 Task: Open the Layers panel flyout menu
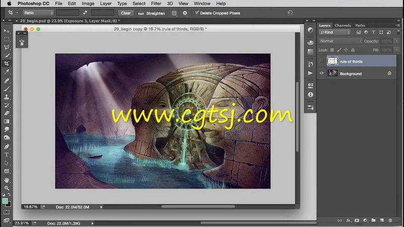coord(398,25)
